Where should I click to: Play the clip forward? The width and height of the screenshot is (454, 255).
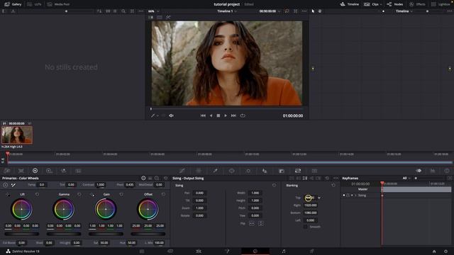point(226,115)
